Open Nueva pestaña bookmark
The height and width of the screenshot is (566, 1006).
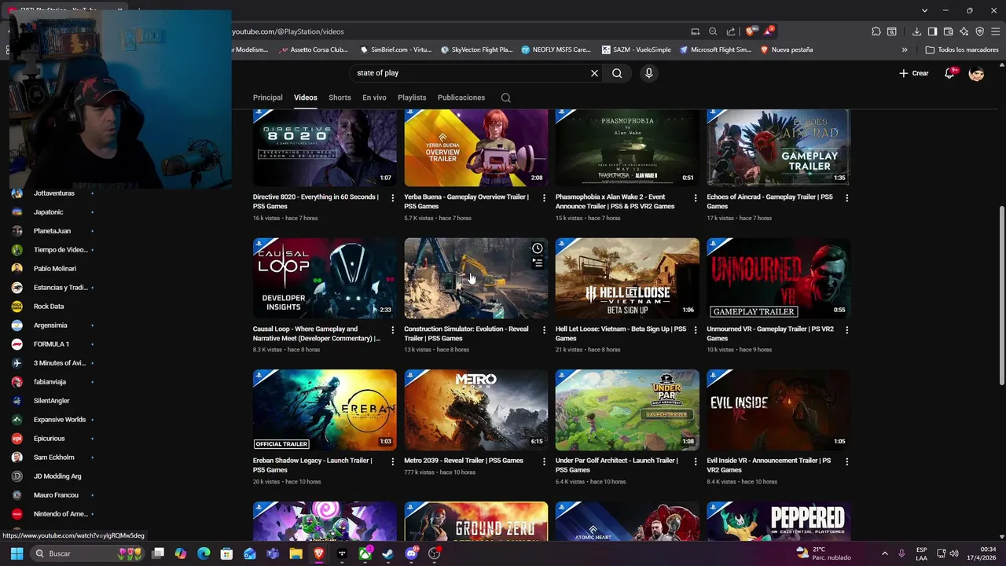click(x=787, y=50)
